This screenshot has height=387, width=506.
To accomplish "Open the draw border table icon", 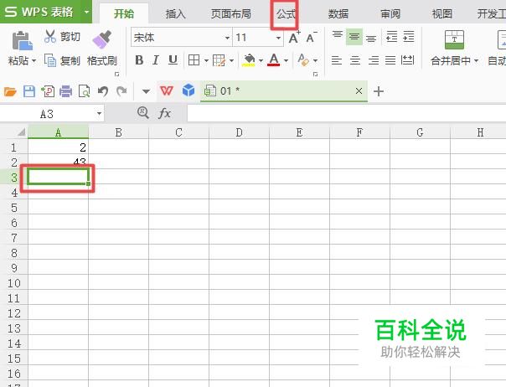I will [219, 60].
